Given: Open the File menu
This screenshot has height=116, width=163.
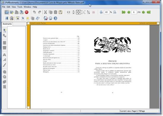Looking at the screenshot, I should point(4,7).
